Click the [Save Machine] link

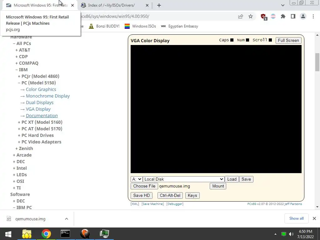tap(152, 204)
